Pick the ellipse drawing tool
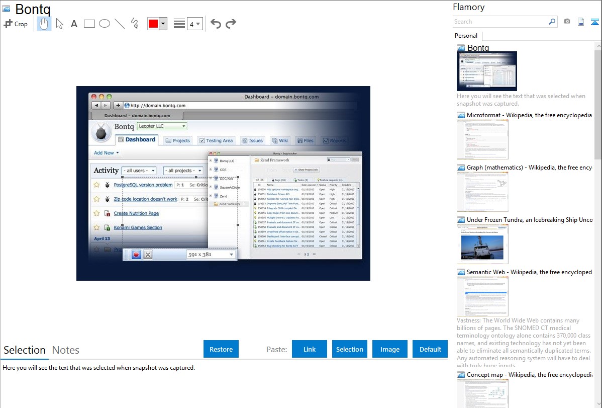602x408 pixels. [105, 24]
